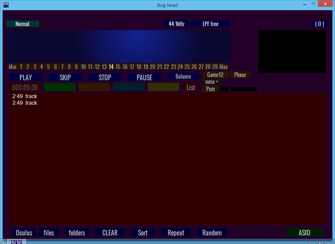Screen dimensions: 335x244
Task: Click the green color block
Action: coord(59,87)
